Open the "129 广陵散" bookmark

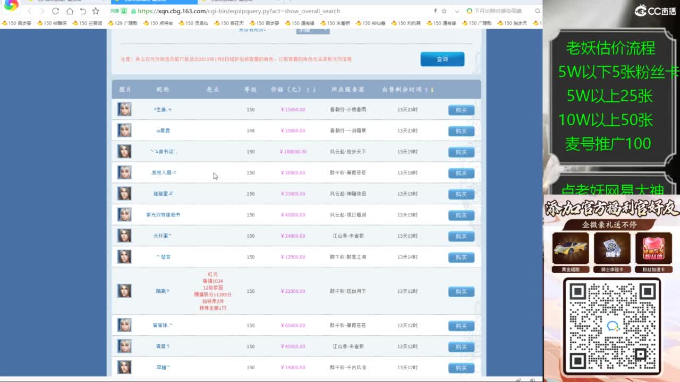tap(123, 23)
